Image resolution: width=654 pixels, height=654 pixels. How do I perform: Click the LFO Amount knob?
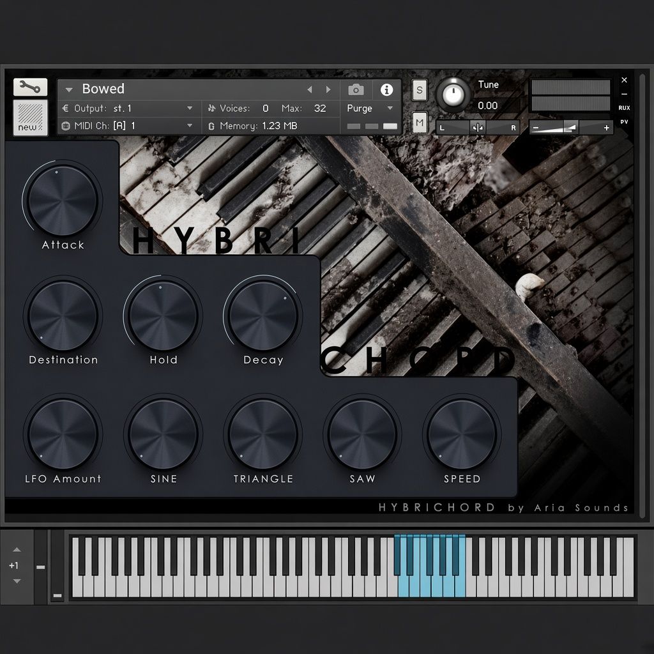pyautogui.click(x=63, y=434)
